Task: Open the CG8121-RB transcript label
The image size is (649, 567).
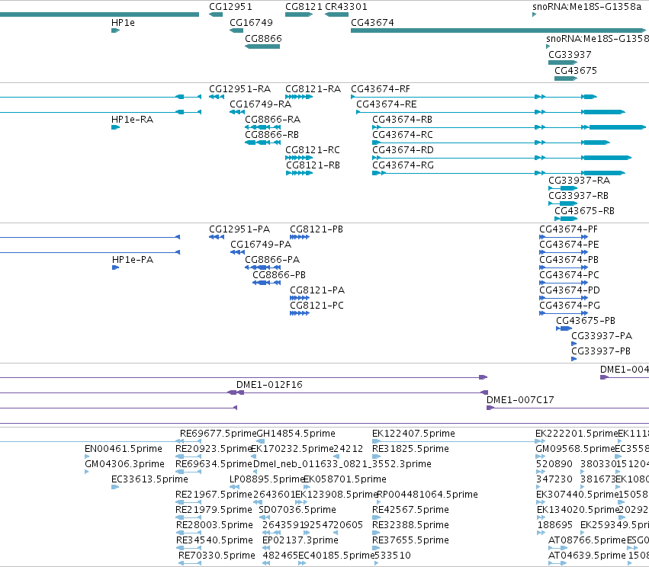Action: tap(313, 165)
